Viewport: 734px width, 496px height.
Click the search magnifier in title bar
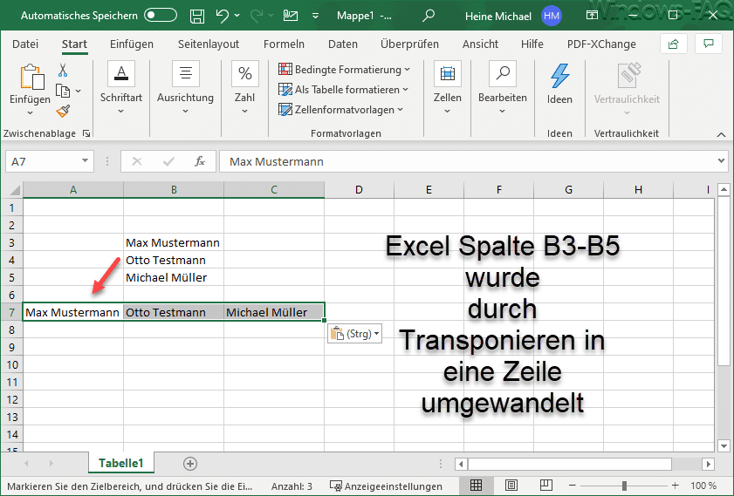tap(428, 16)
